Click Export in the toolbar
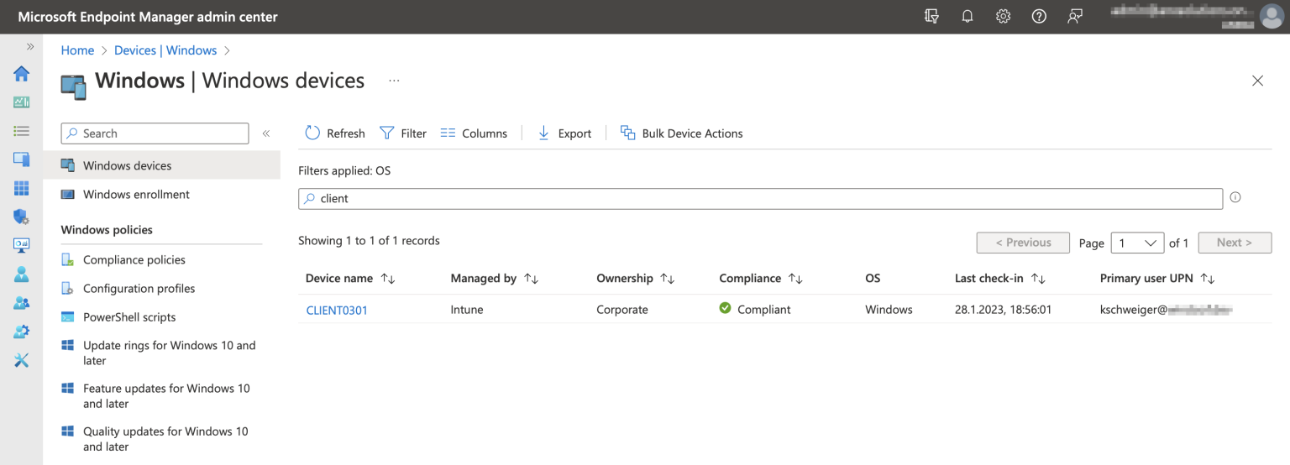The height and width of the screenshot is (465, 1290). [564, 133]
